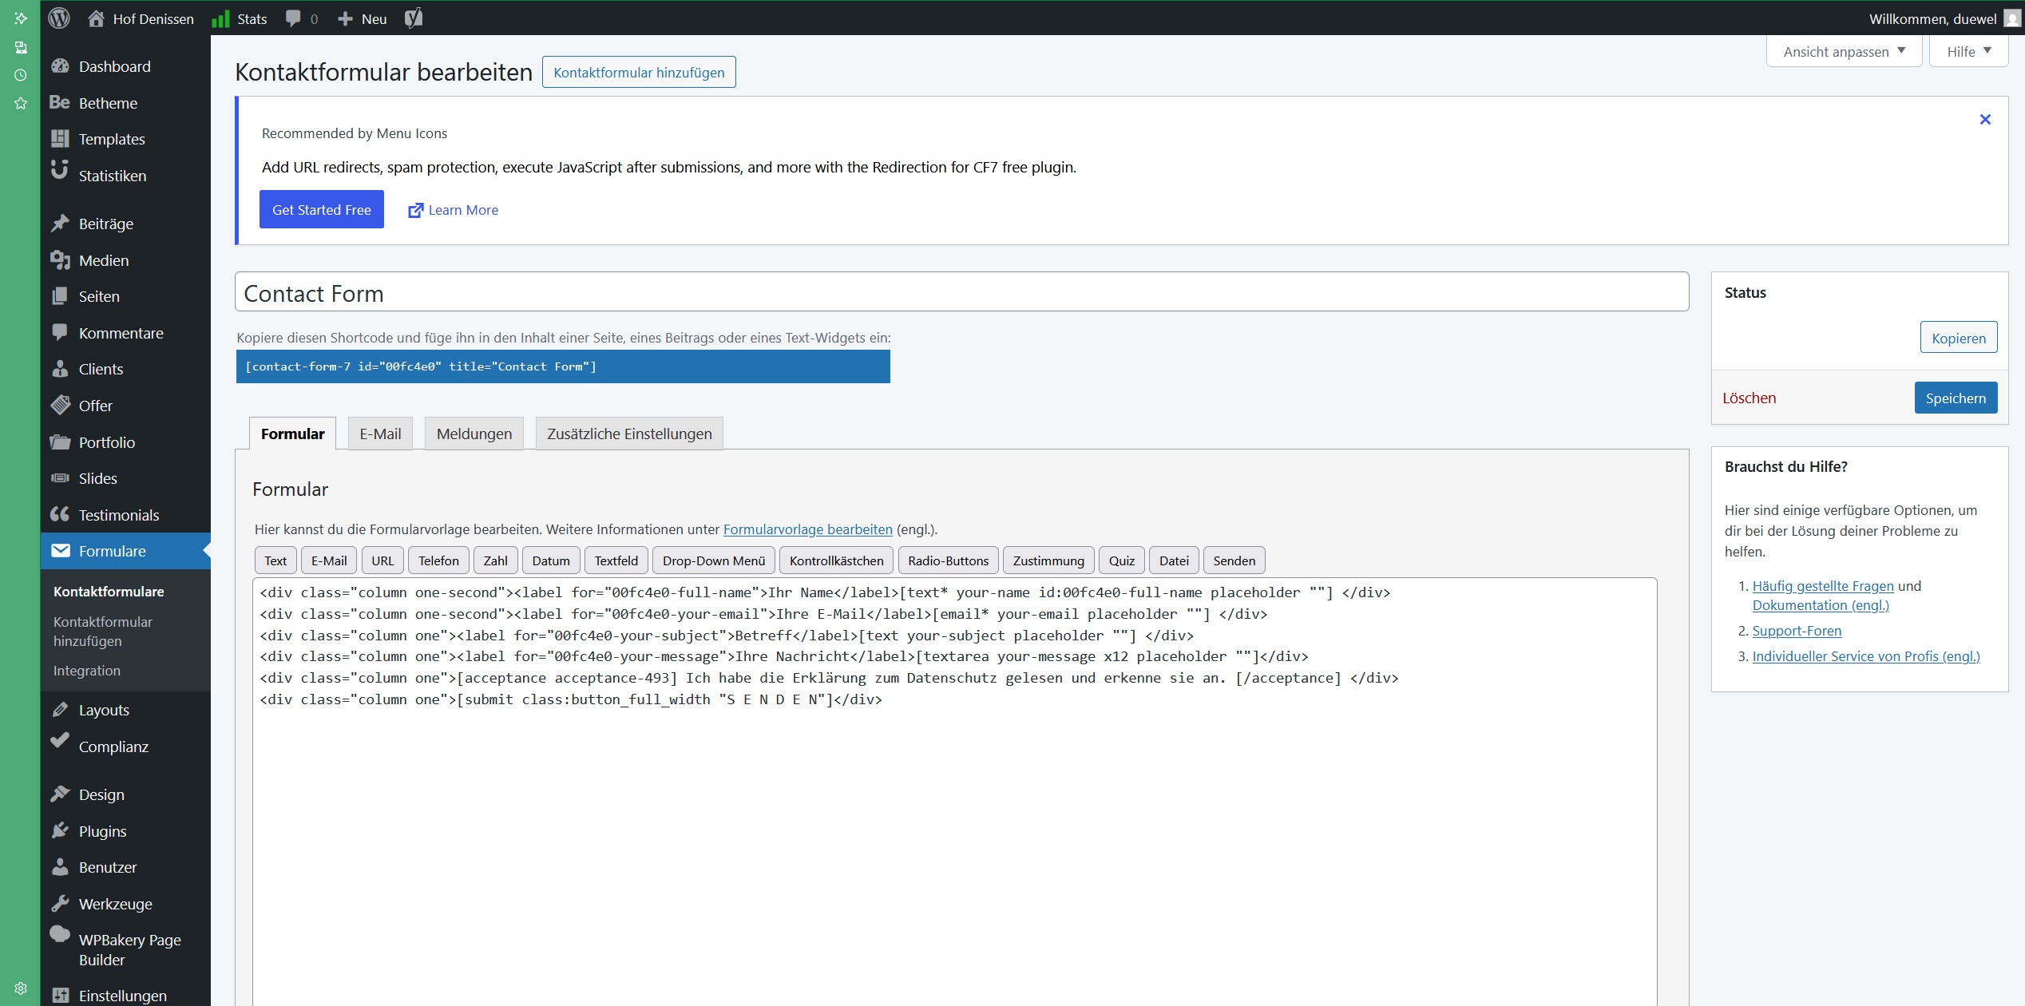Viewport: 2025px width, 1006px height.
Task: Insert a Radio-Buttons form tag
Action: (948, 560)
